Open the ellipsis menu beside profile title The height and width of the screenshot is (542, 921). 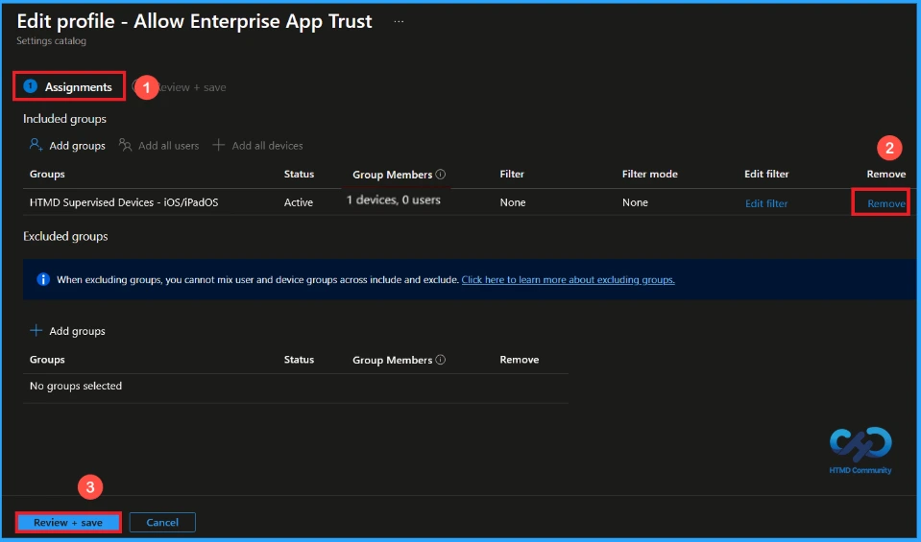399,22
